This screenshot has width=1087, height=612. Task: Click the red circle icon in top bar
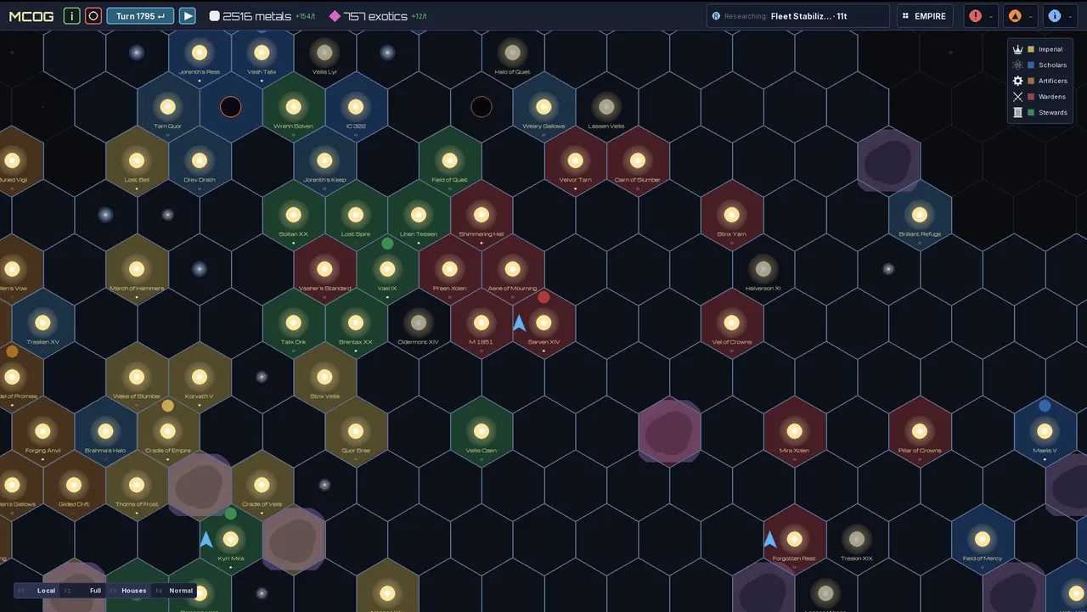(x=93, y=16)
